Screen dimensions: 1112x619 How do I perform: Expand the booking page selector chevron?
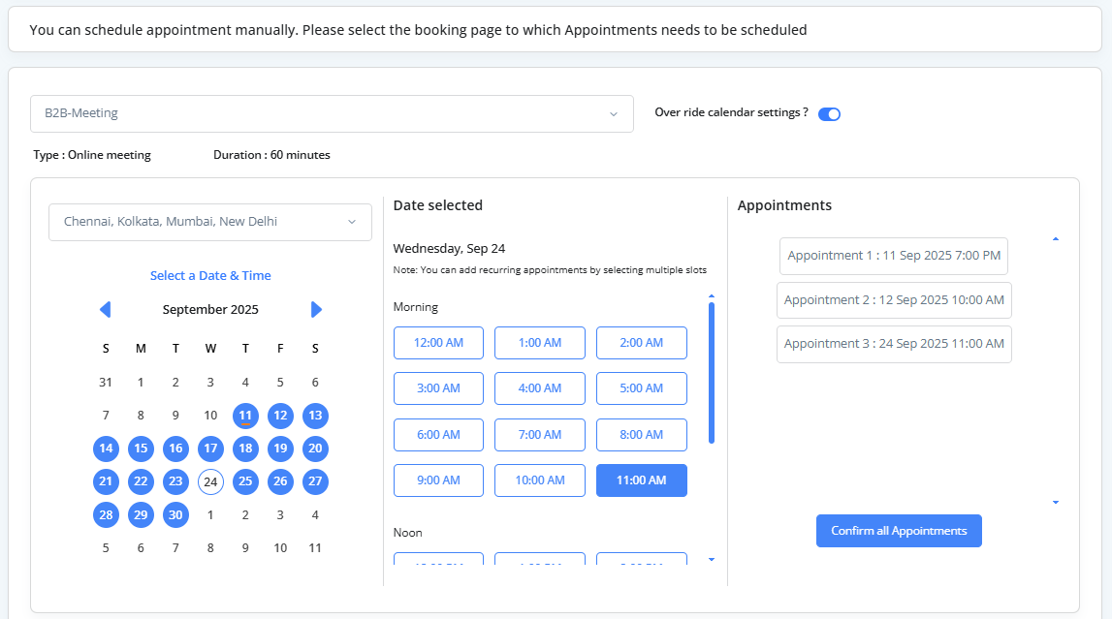tap(612, 113)
